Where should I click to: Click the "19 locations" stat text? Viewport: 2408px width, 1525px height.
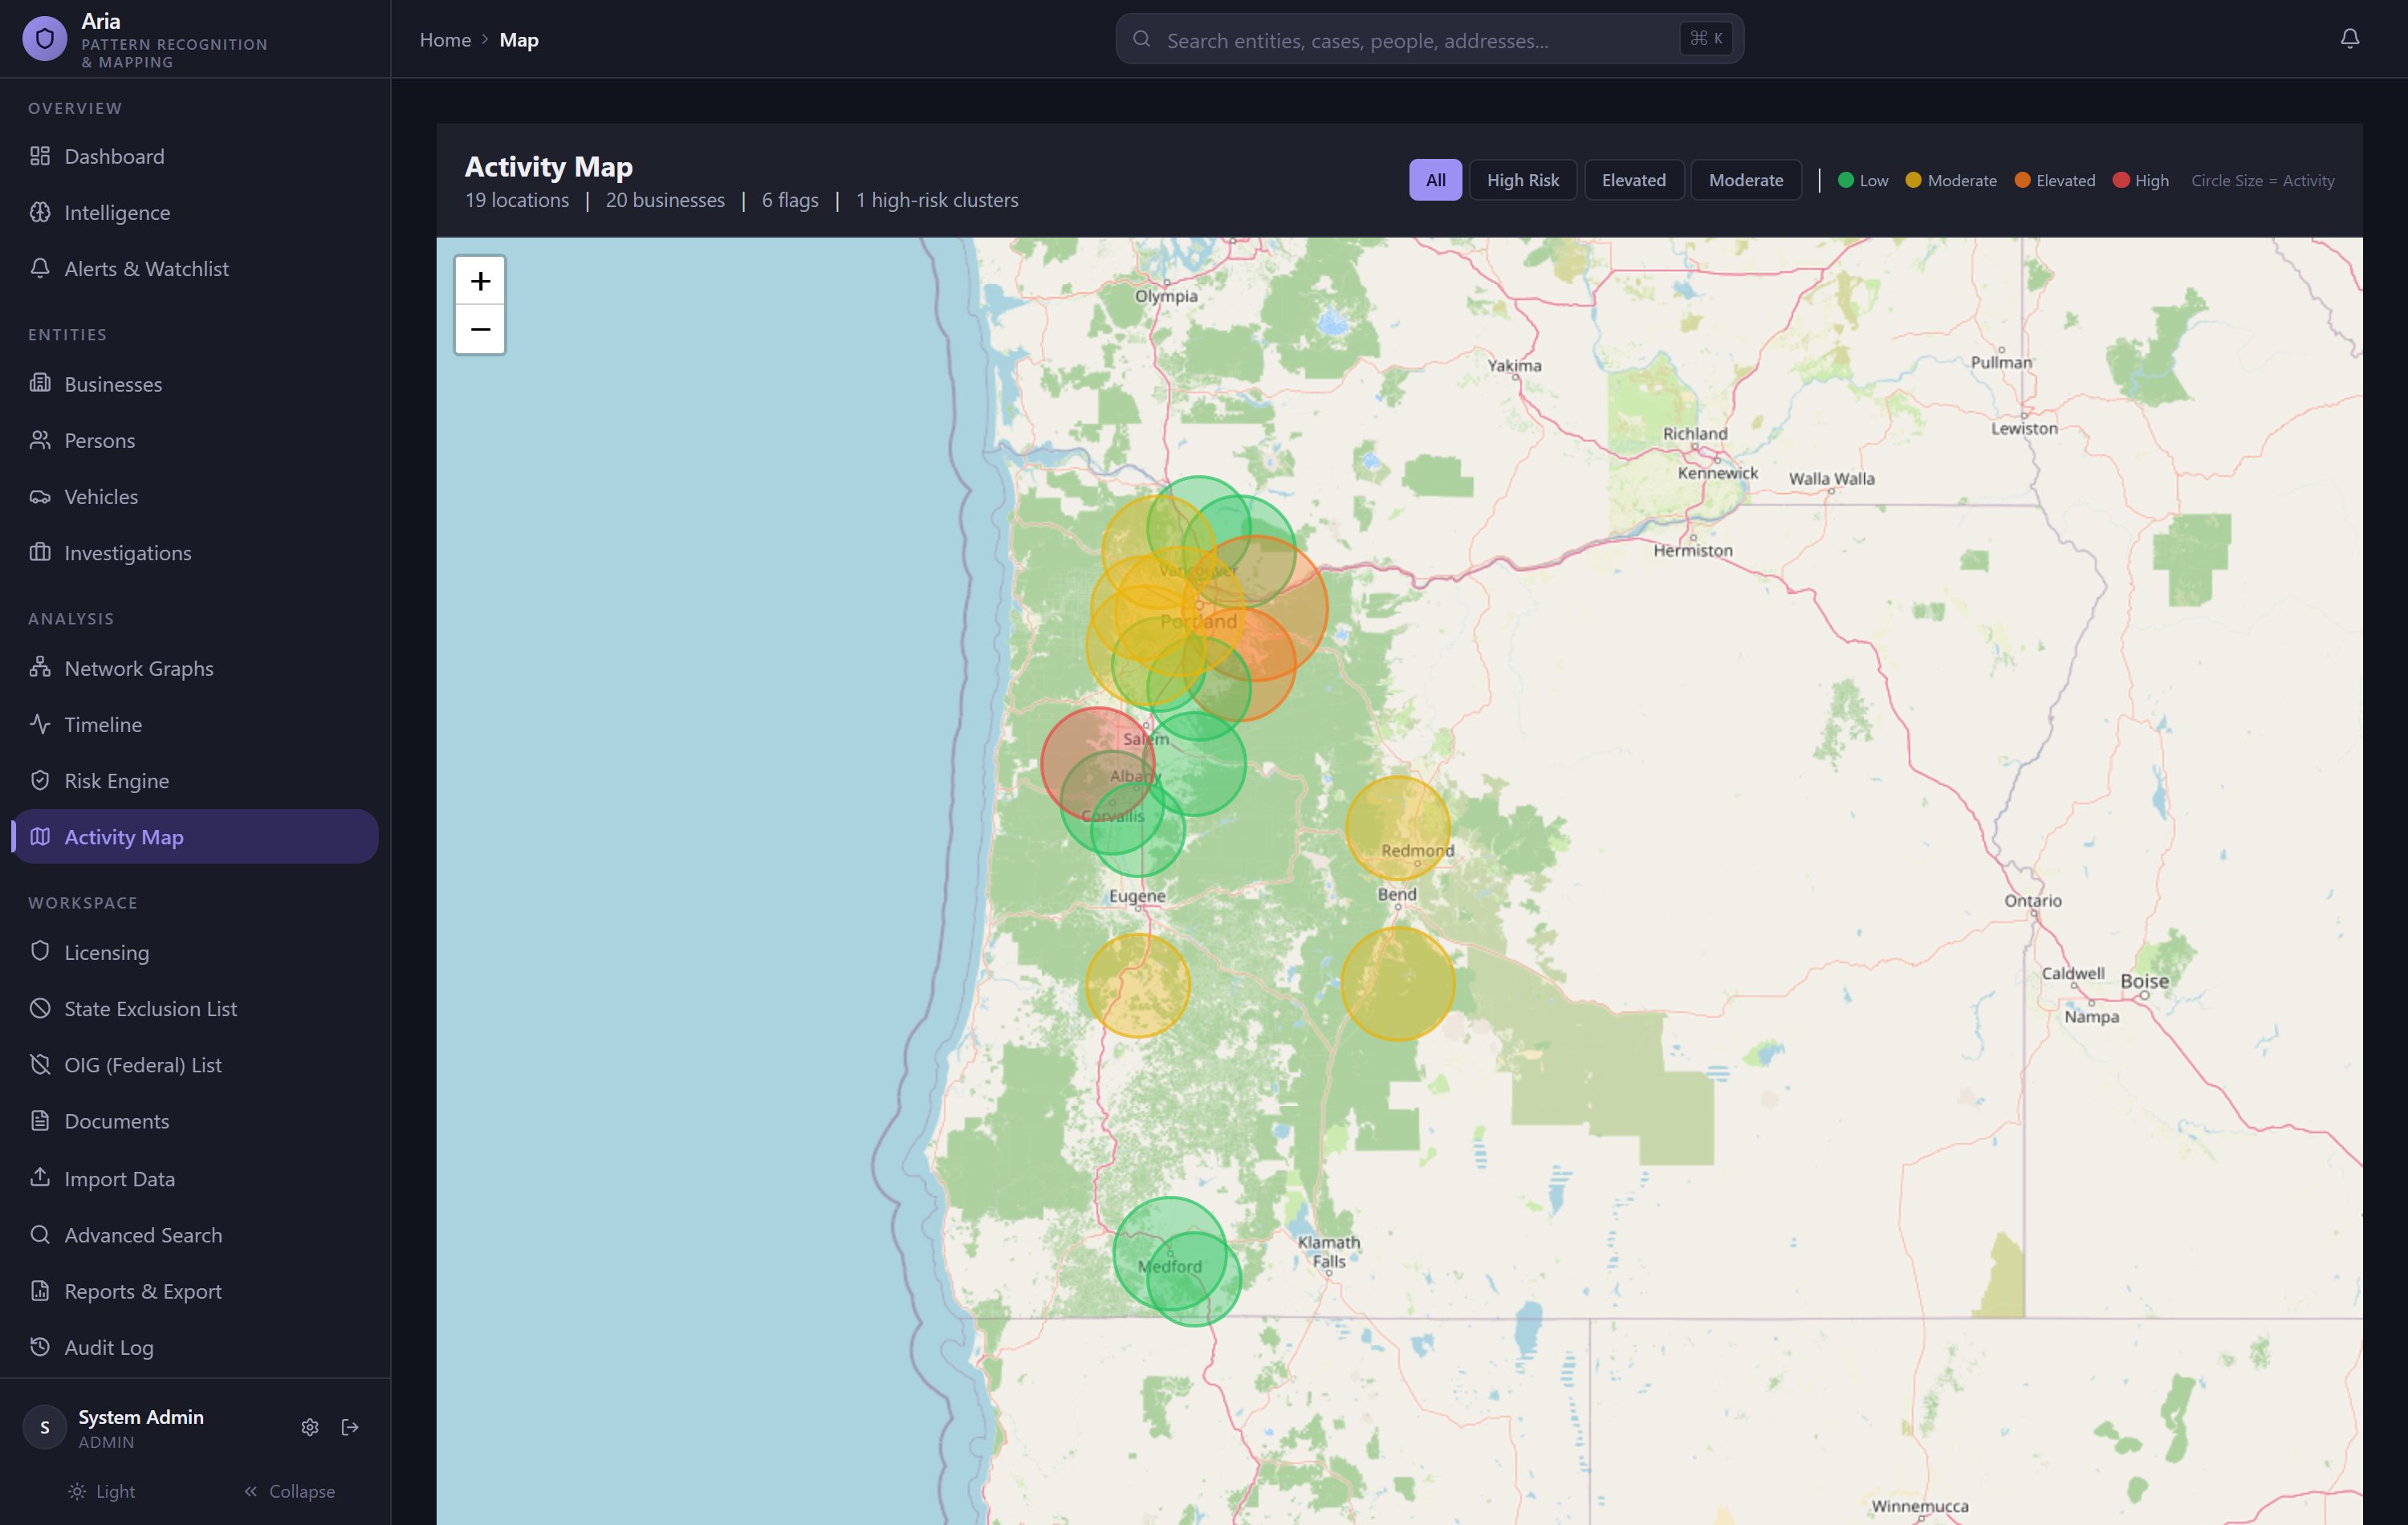(517, 200)
